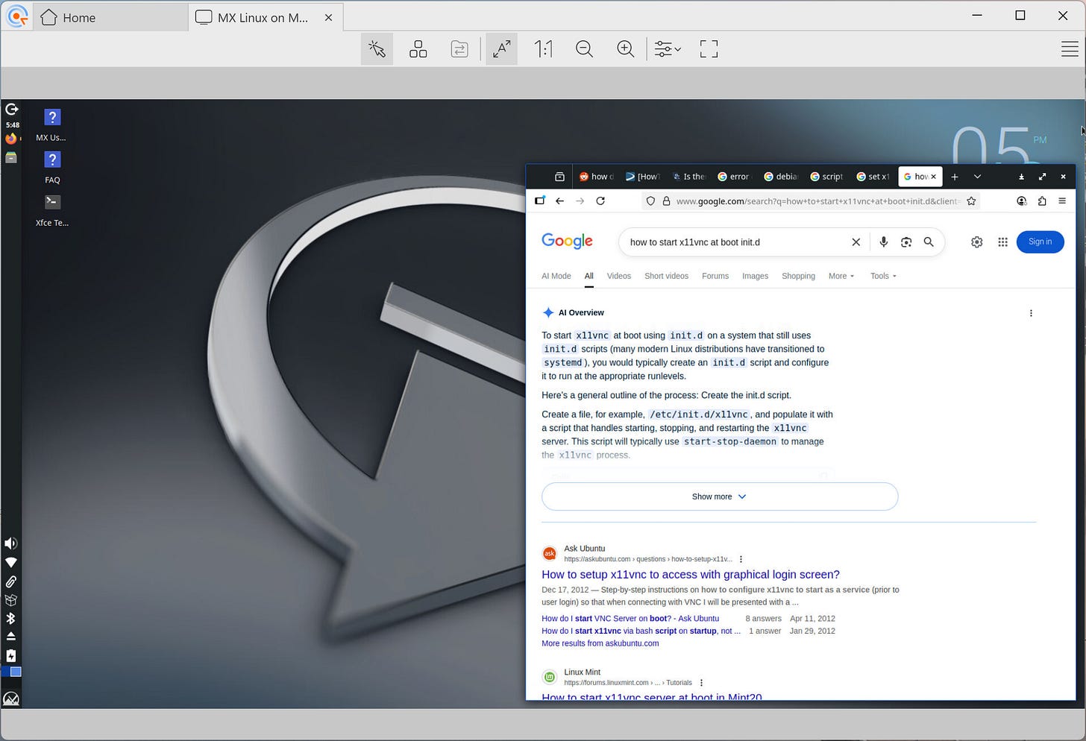Open the Google apps grid
1086x741 pixels.
1002,242
